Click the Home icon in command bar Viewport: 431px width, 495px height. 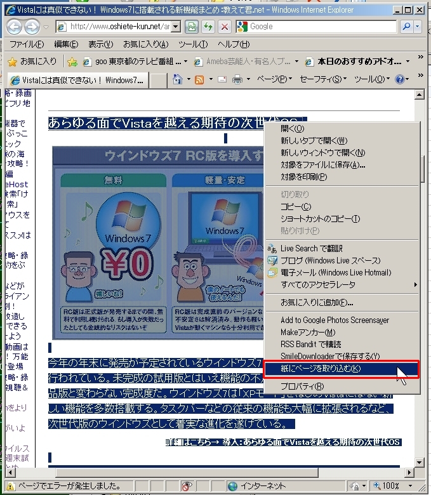click(x=178, y=79)
